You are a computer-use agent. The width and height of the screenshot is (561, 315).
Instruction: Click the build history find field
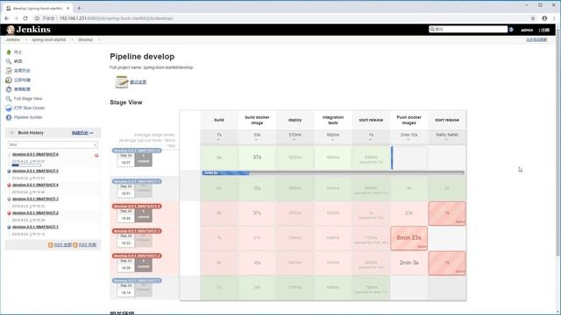coord(53,144)
